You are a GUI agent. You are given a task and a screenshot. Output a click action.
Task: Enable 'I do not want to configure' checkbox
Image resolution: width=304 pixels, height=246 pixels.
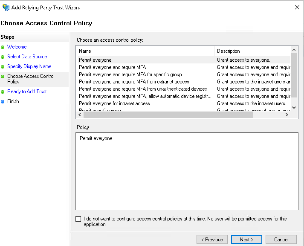(x=78, y=219)
